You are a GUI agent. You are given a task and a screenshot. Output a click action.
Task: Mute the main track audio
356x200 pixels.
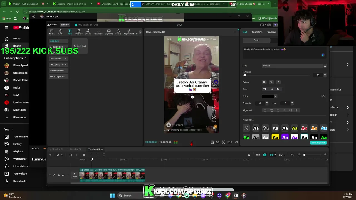(x=63, y=175)
